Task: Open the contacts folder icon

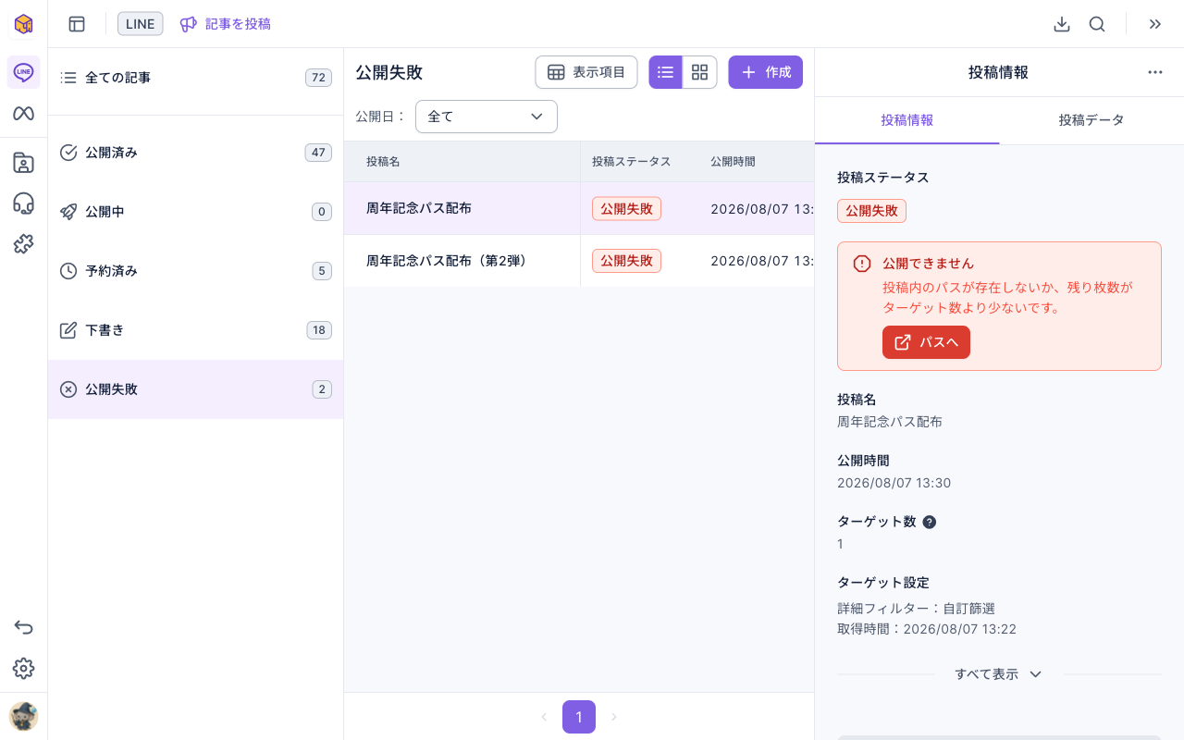Action: tap(23, 163)
